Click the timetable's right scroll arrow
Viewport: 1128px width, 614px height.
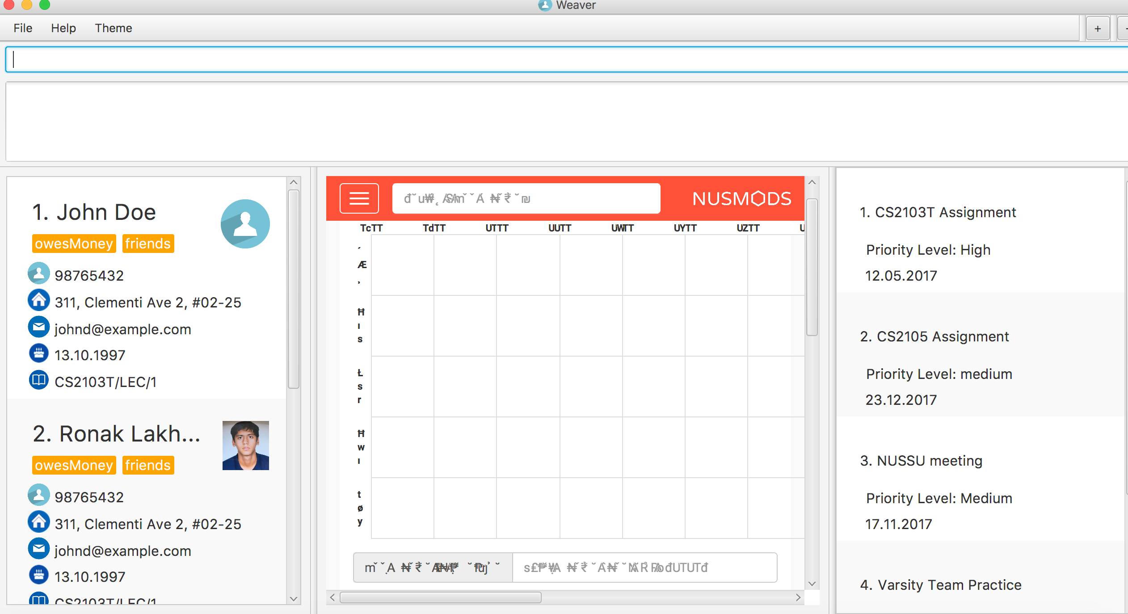(x=798, y=597)
